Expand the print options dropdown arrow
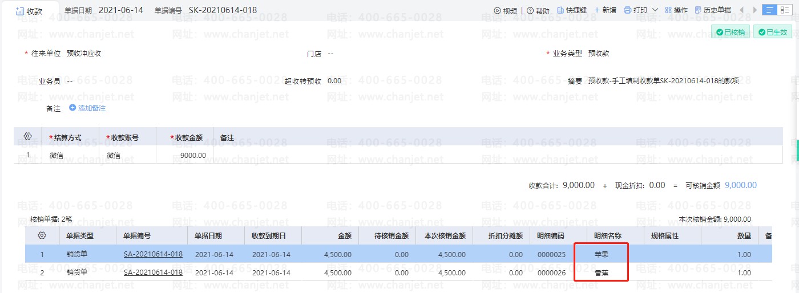 pos(655,10)
